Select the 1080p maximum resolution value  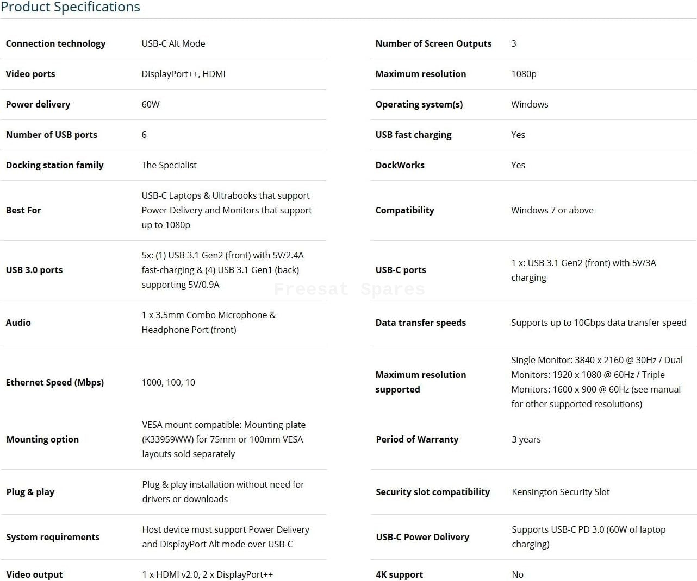524,74
